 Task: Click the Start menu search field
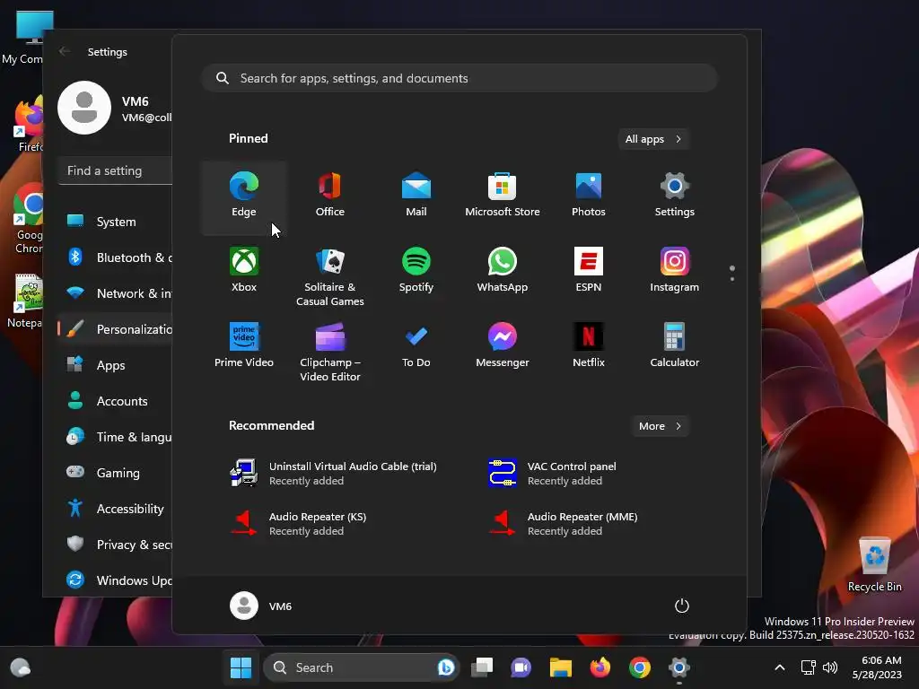pyautogui.click(x=459, y=78)
